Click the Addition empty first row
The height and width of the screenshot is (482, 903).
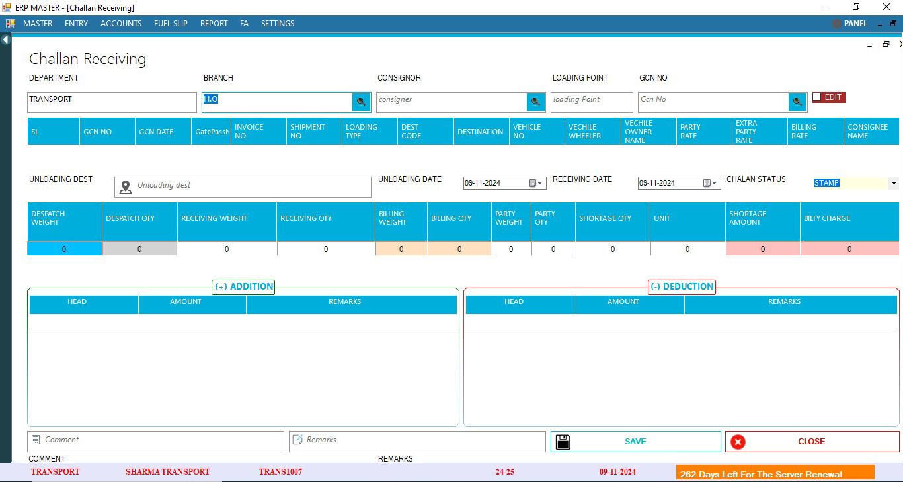[243, 321]
